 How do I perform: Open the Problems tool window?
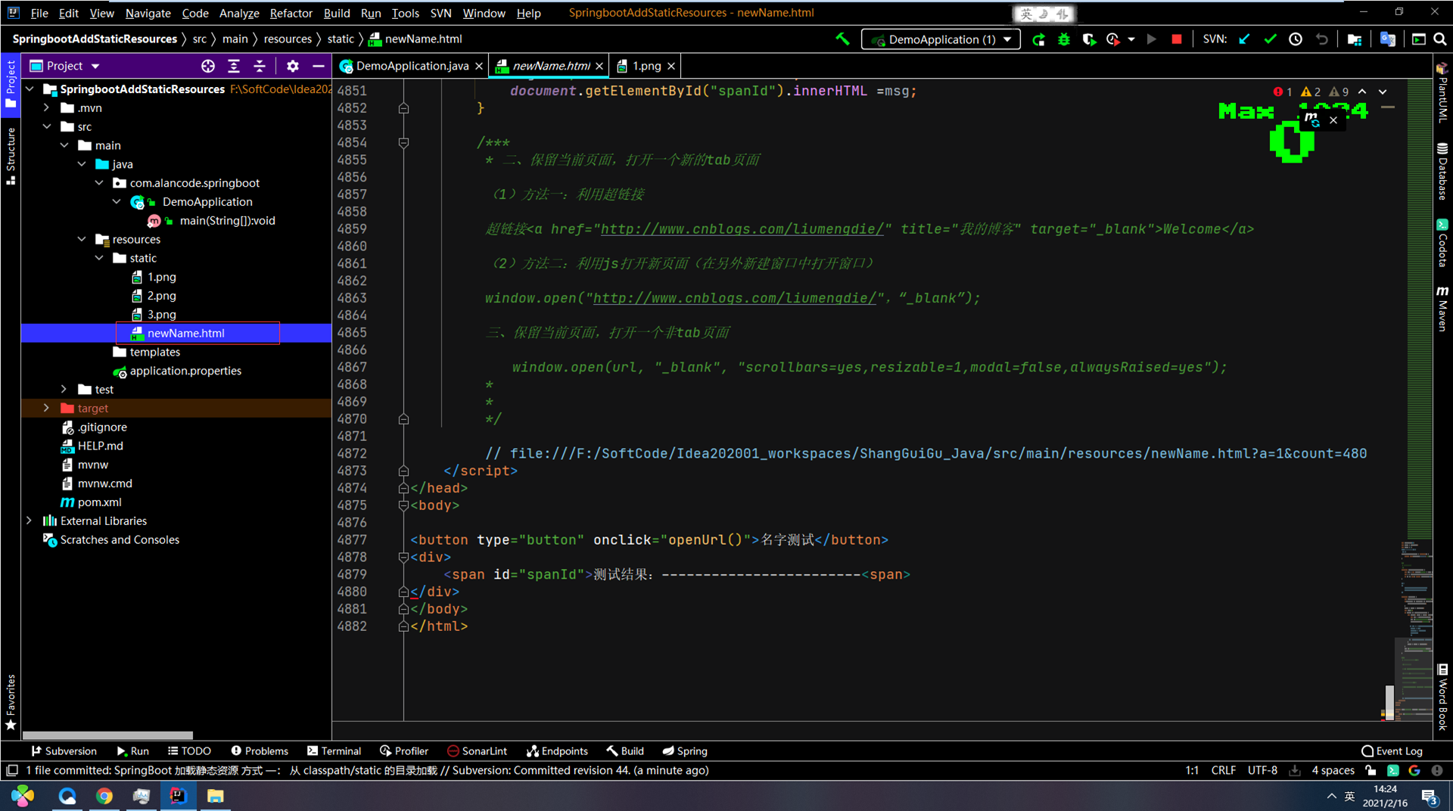260,750
